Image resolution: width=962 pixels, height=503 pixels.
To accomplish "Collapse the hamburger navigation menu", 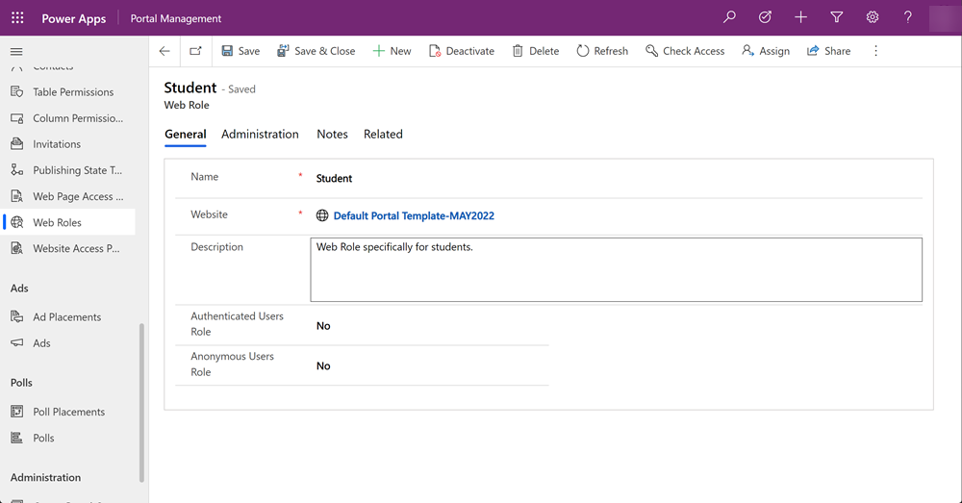I will click(16, 51).
